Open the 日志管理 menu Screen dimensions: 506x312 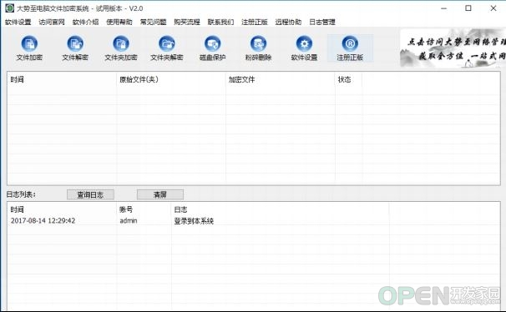pos(322,22)
